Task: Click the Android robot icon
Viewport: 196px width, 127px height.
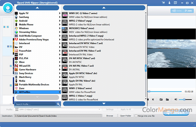Action: click(x=16, y=21)
